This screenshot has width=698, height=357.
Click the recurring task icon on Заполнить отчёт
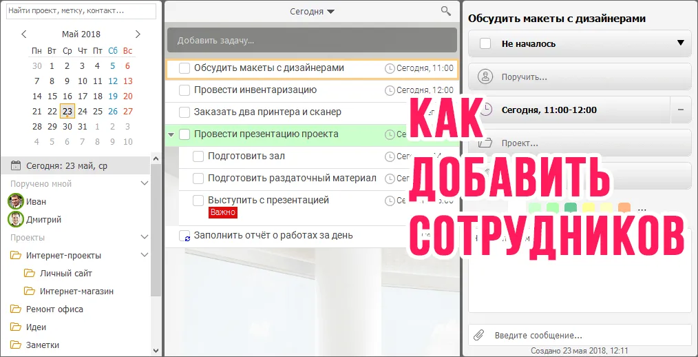pos(184,236)
